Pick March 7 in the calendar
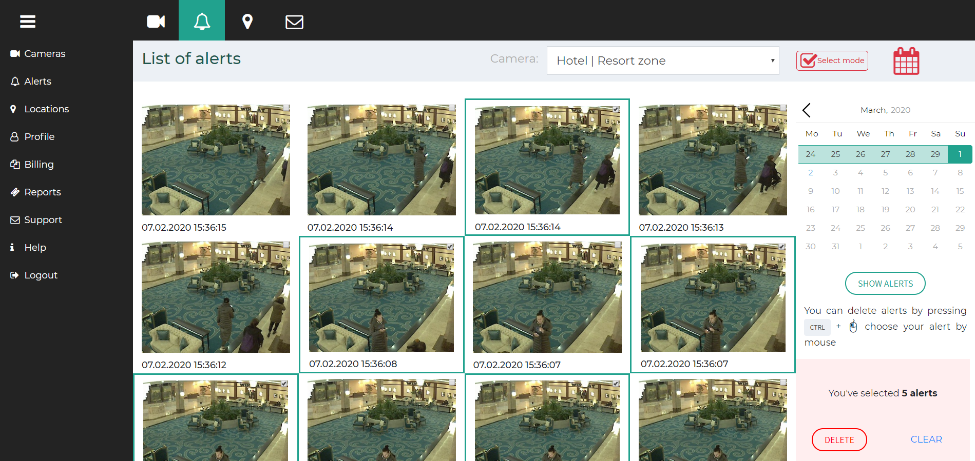The image size is (975, 461). pyautogui.click(x=935, y=172)
